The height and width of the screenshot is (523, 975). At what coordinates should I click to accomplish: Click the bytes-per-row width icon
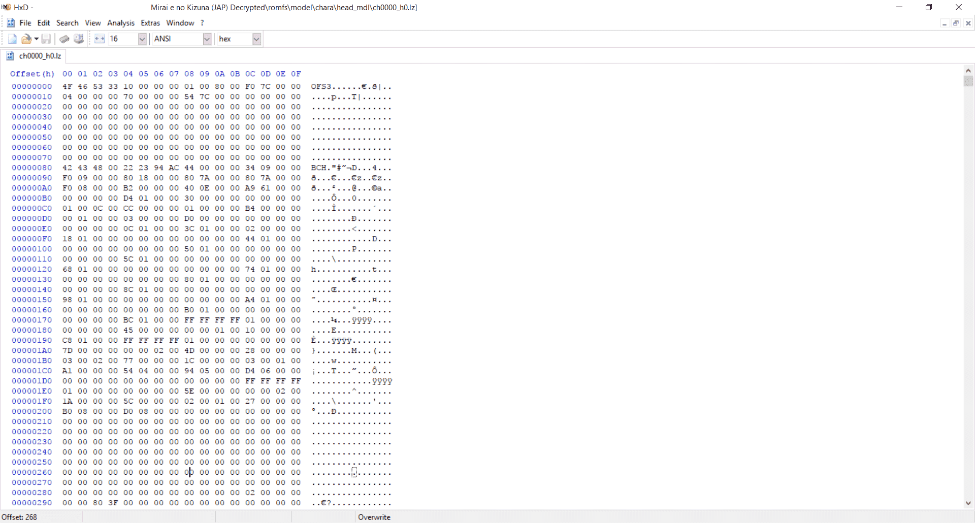(100, 39)
